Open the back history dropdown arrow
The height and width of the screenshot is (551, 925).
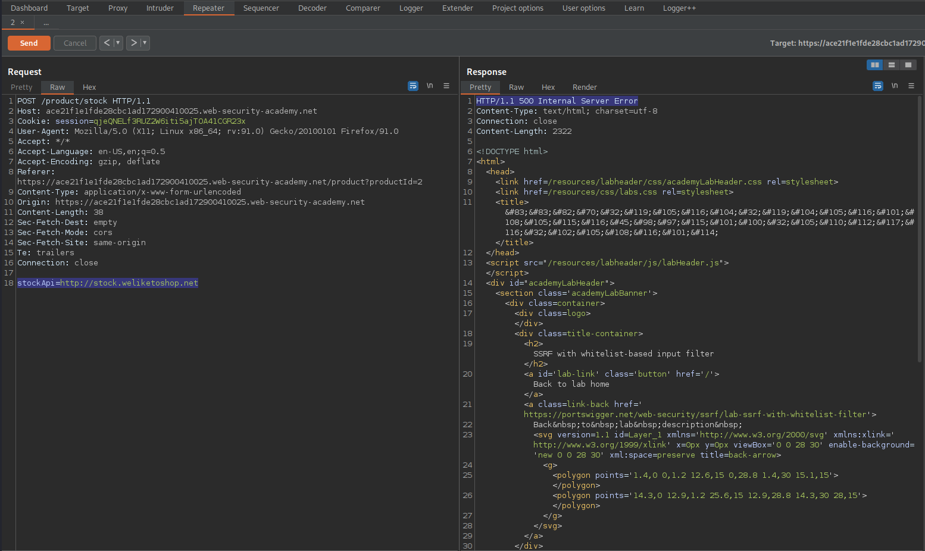pyautogui.click(x=118, y=43)
